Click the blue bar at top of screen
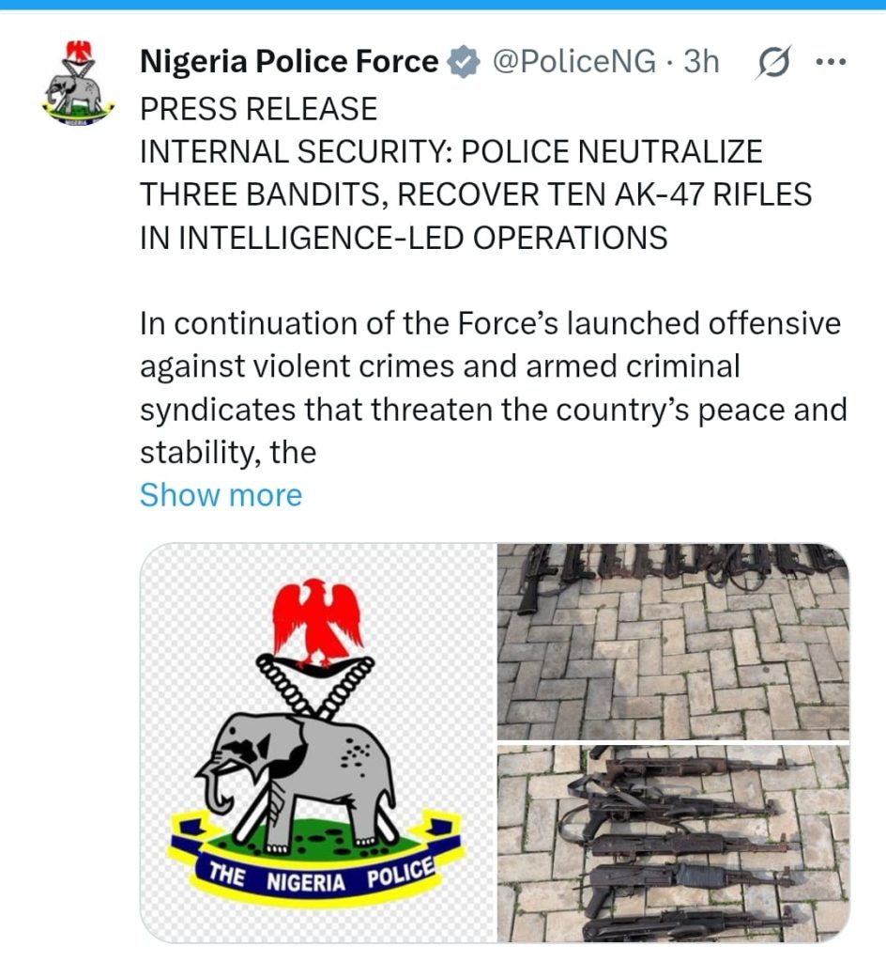This screenshot has height=962, width=886. click(443, 5)
